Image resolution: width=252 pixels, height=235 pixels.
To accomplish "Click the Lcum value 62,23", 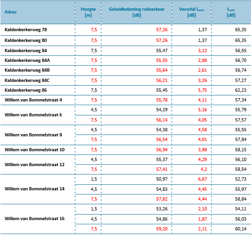I will 241,90.
